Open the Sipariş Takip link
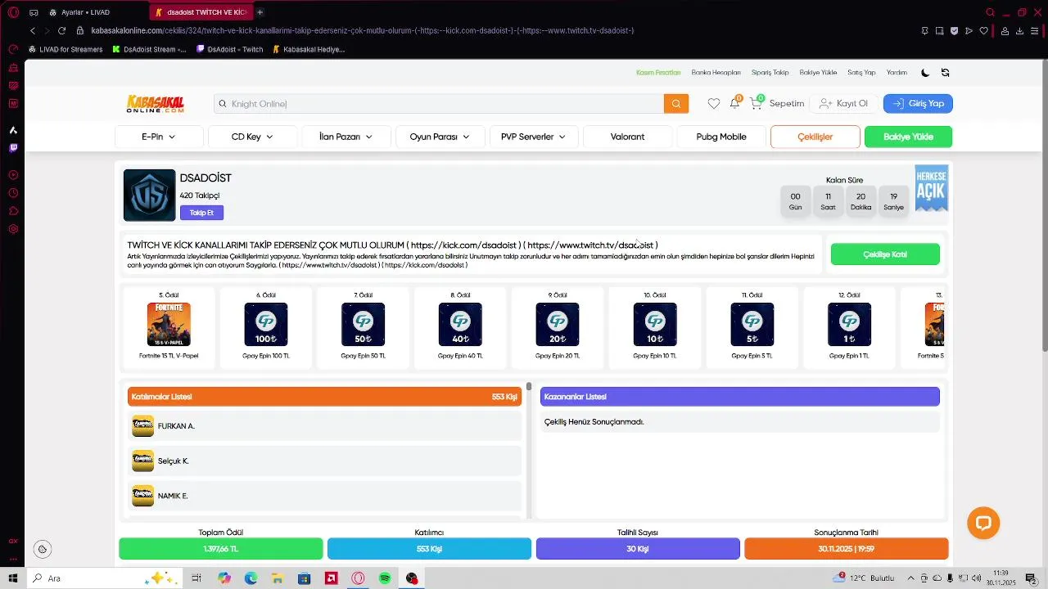 770,73
